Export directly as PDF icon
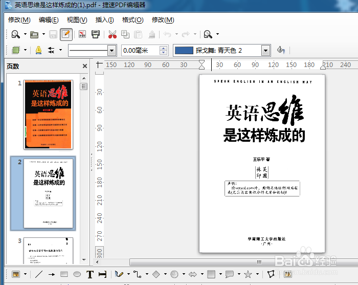The height and width of the screenshot is (285, 358). click(x=82, y=34)
